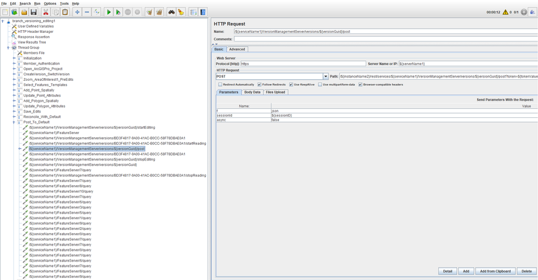This screenshot has height=280, width=538.
Task: Click the Start no pauses icon
Action: coord(118,12)
